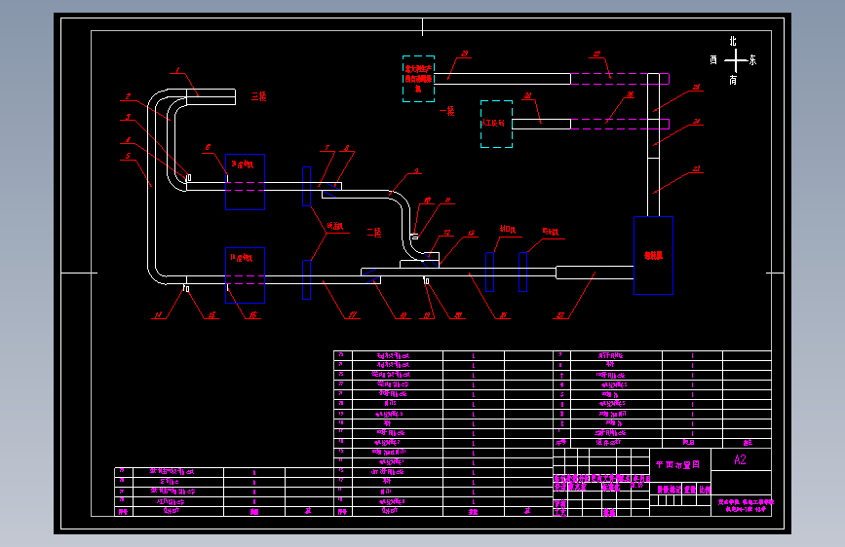This screenshot has width=845, height=547.
Task: Click the 北 compass direction label
Action: (x=733, y=41)
